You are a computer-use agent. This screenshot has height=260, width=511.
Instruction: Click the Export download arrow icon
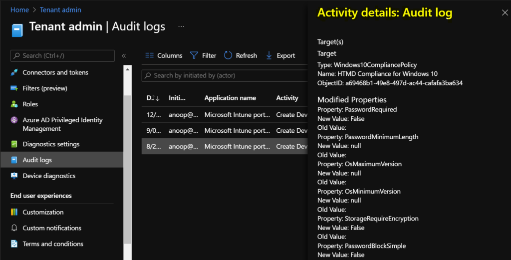[x=269, y=55]
